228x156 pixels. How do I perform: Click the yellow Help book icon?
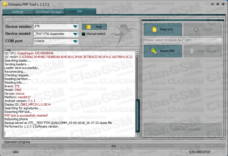(89, 27)
